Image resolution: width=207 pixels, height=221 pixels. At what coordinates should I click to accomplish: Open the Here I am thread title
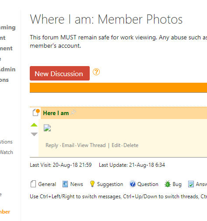click(56, 113)
